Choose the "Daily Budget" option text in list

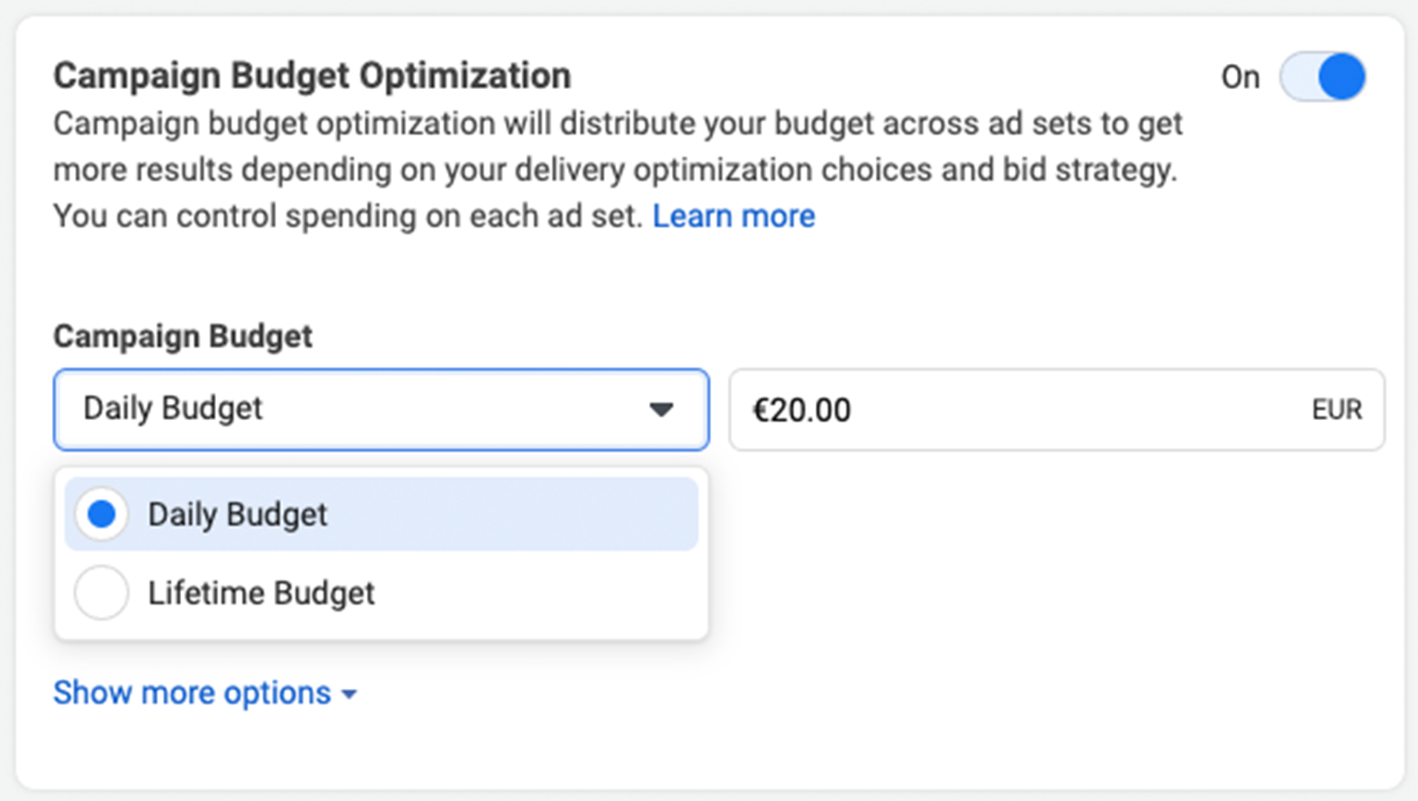237,514
